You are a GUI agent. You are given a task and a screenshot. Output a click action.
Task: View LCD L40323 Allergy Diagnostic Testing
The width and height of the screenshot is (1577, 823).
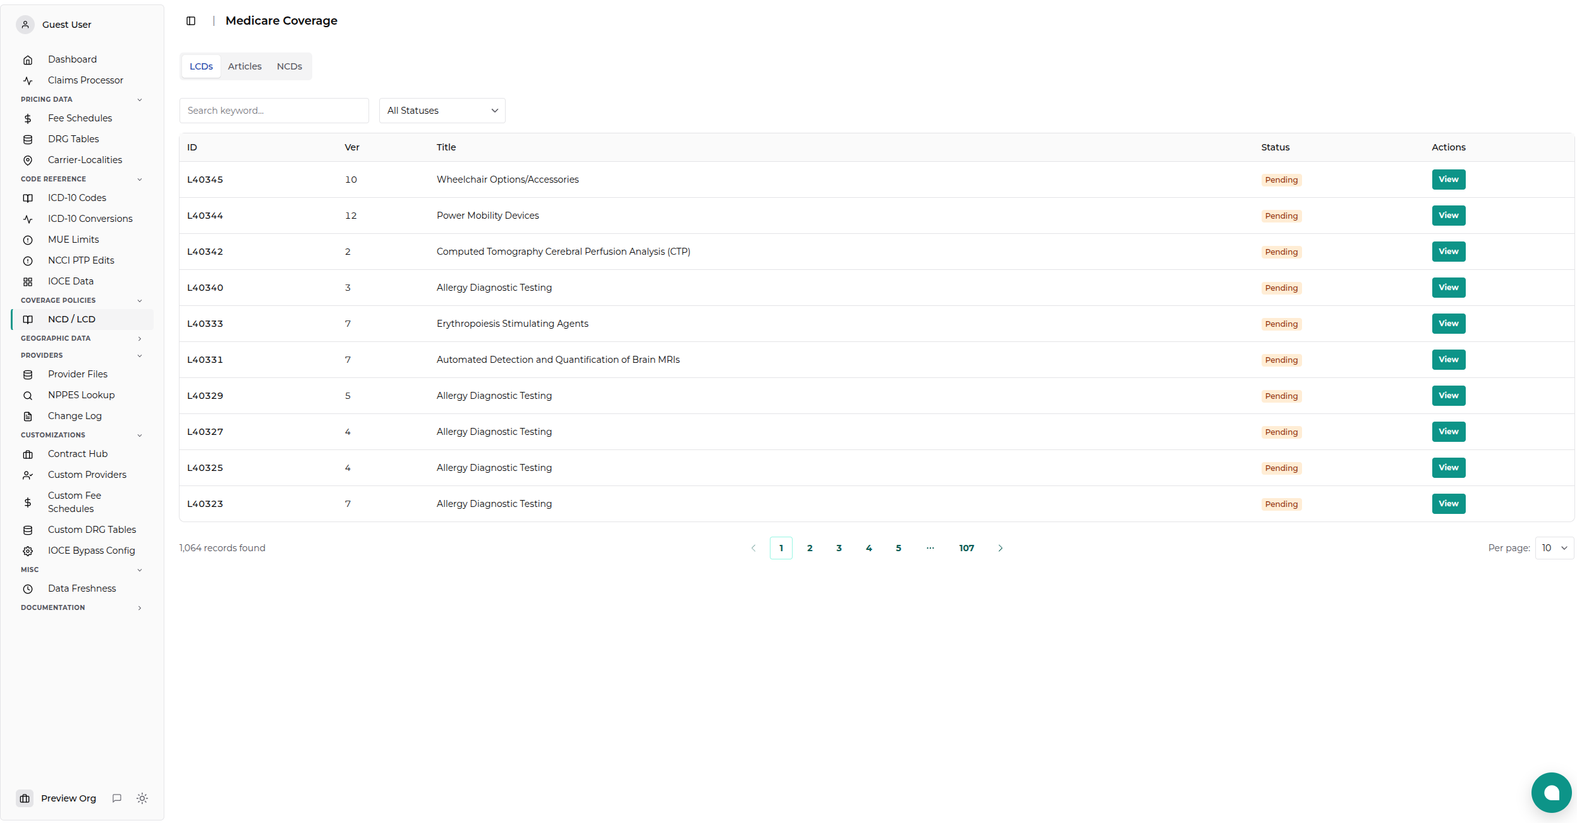[x=1448, y=504]
